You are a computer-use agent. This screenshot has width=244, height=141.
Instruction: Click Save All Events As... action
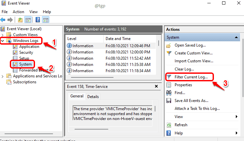191,101
